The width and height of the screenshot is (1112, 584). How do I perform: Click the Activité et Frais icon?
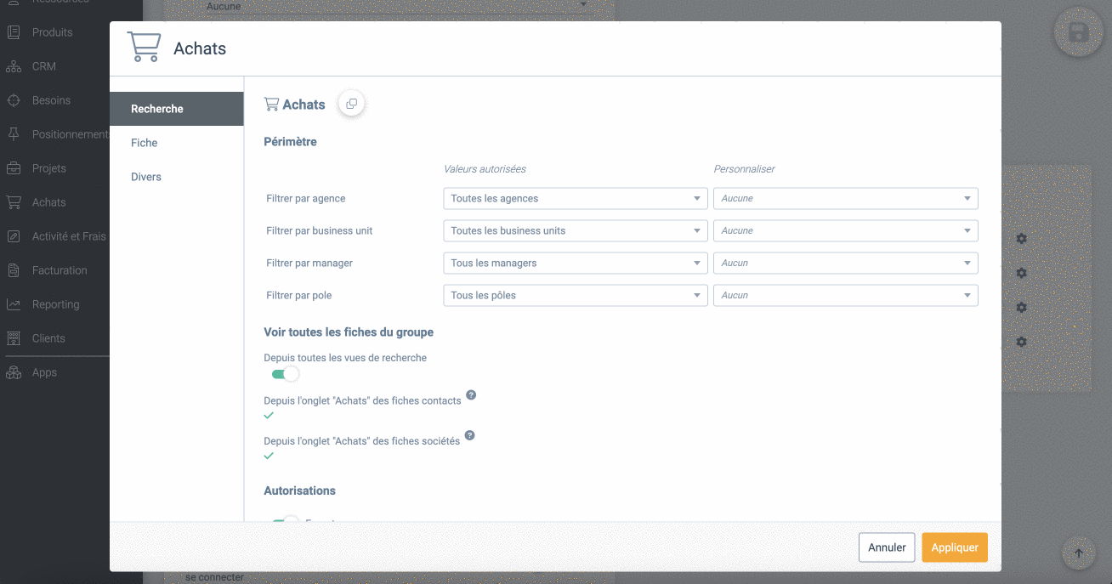(14, 236)
